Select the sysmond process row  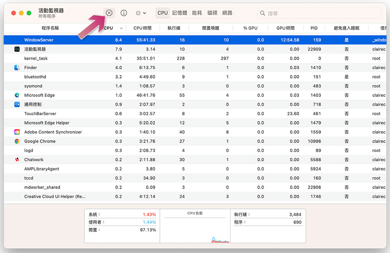(195, 86)
